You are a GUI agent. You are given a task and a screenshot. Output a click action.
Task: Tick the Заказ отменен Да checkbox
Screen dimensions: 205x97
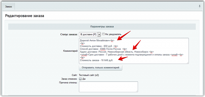pos(80,79)
